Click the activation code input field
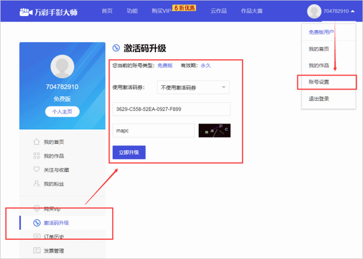 pos(171,109)
